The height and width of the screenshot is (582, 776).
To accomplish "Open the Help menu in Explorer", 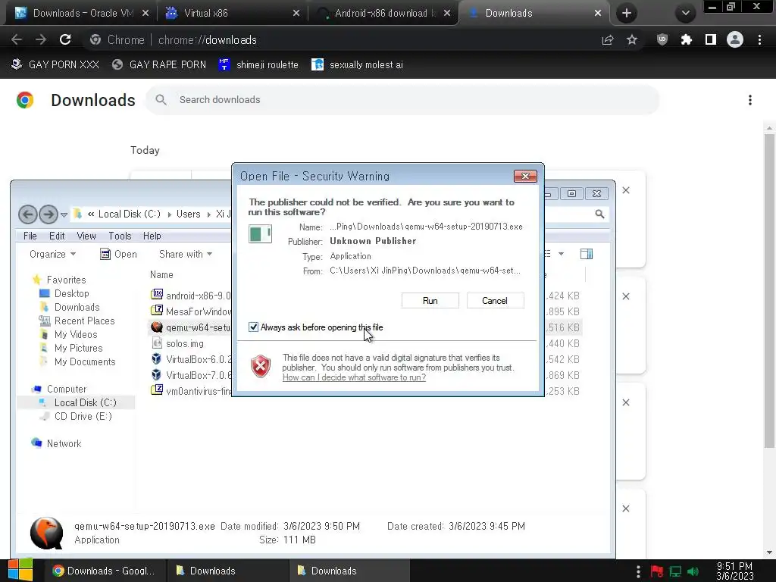I will (152, 236).
